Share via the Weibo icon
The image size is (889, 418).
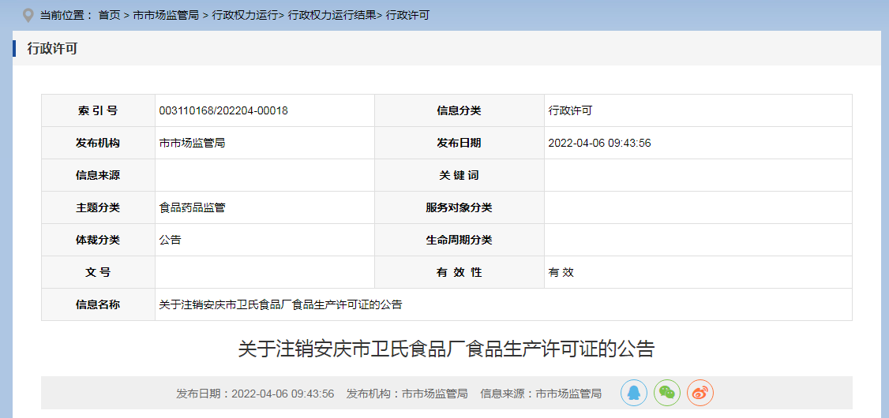tap(700, 393)
